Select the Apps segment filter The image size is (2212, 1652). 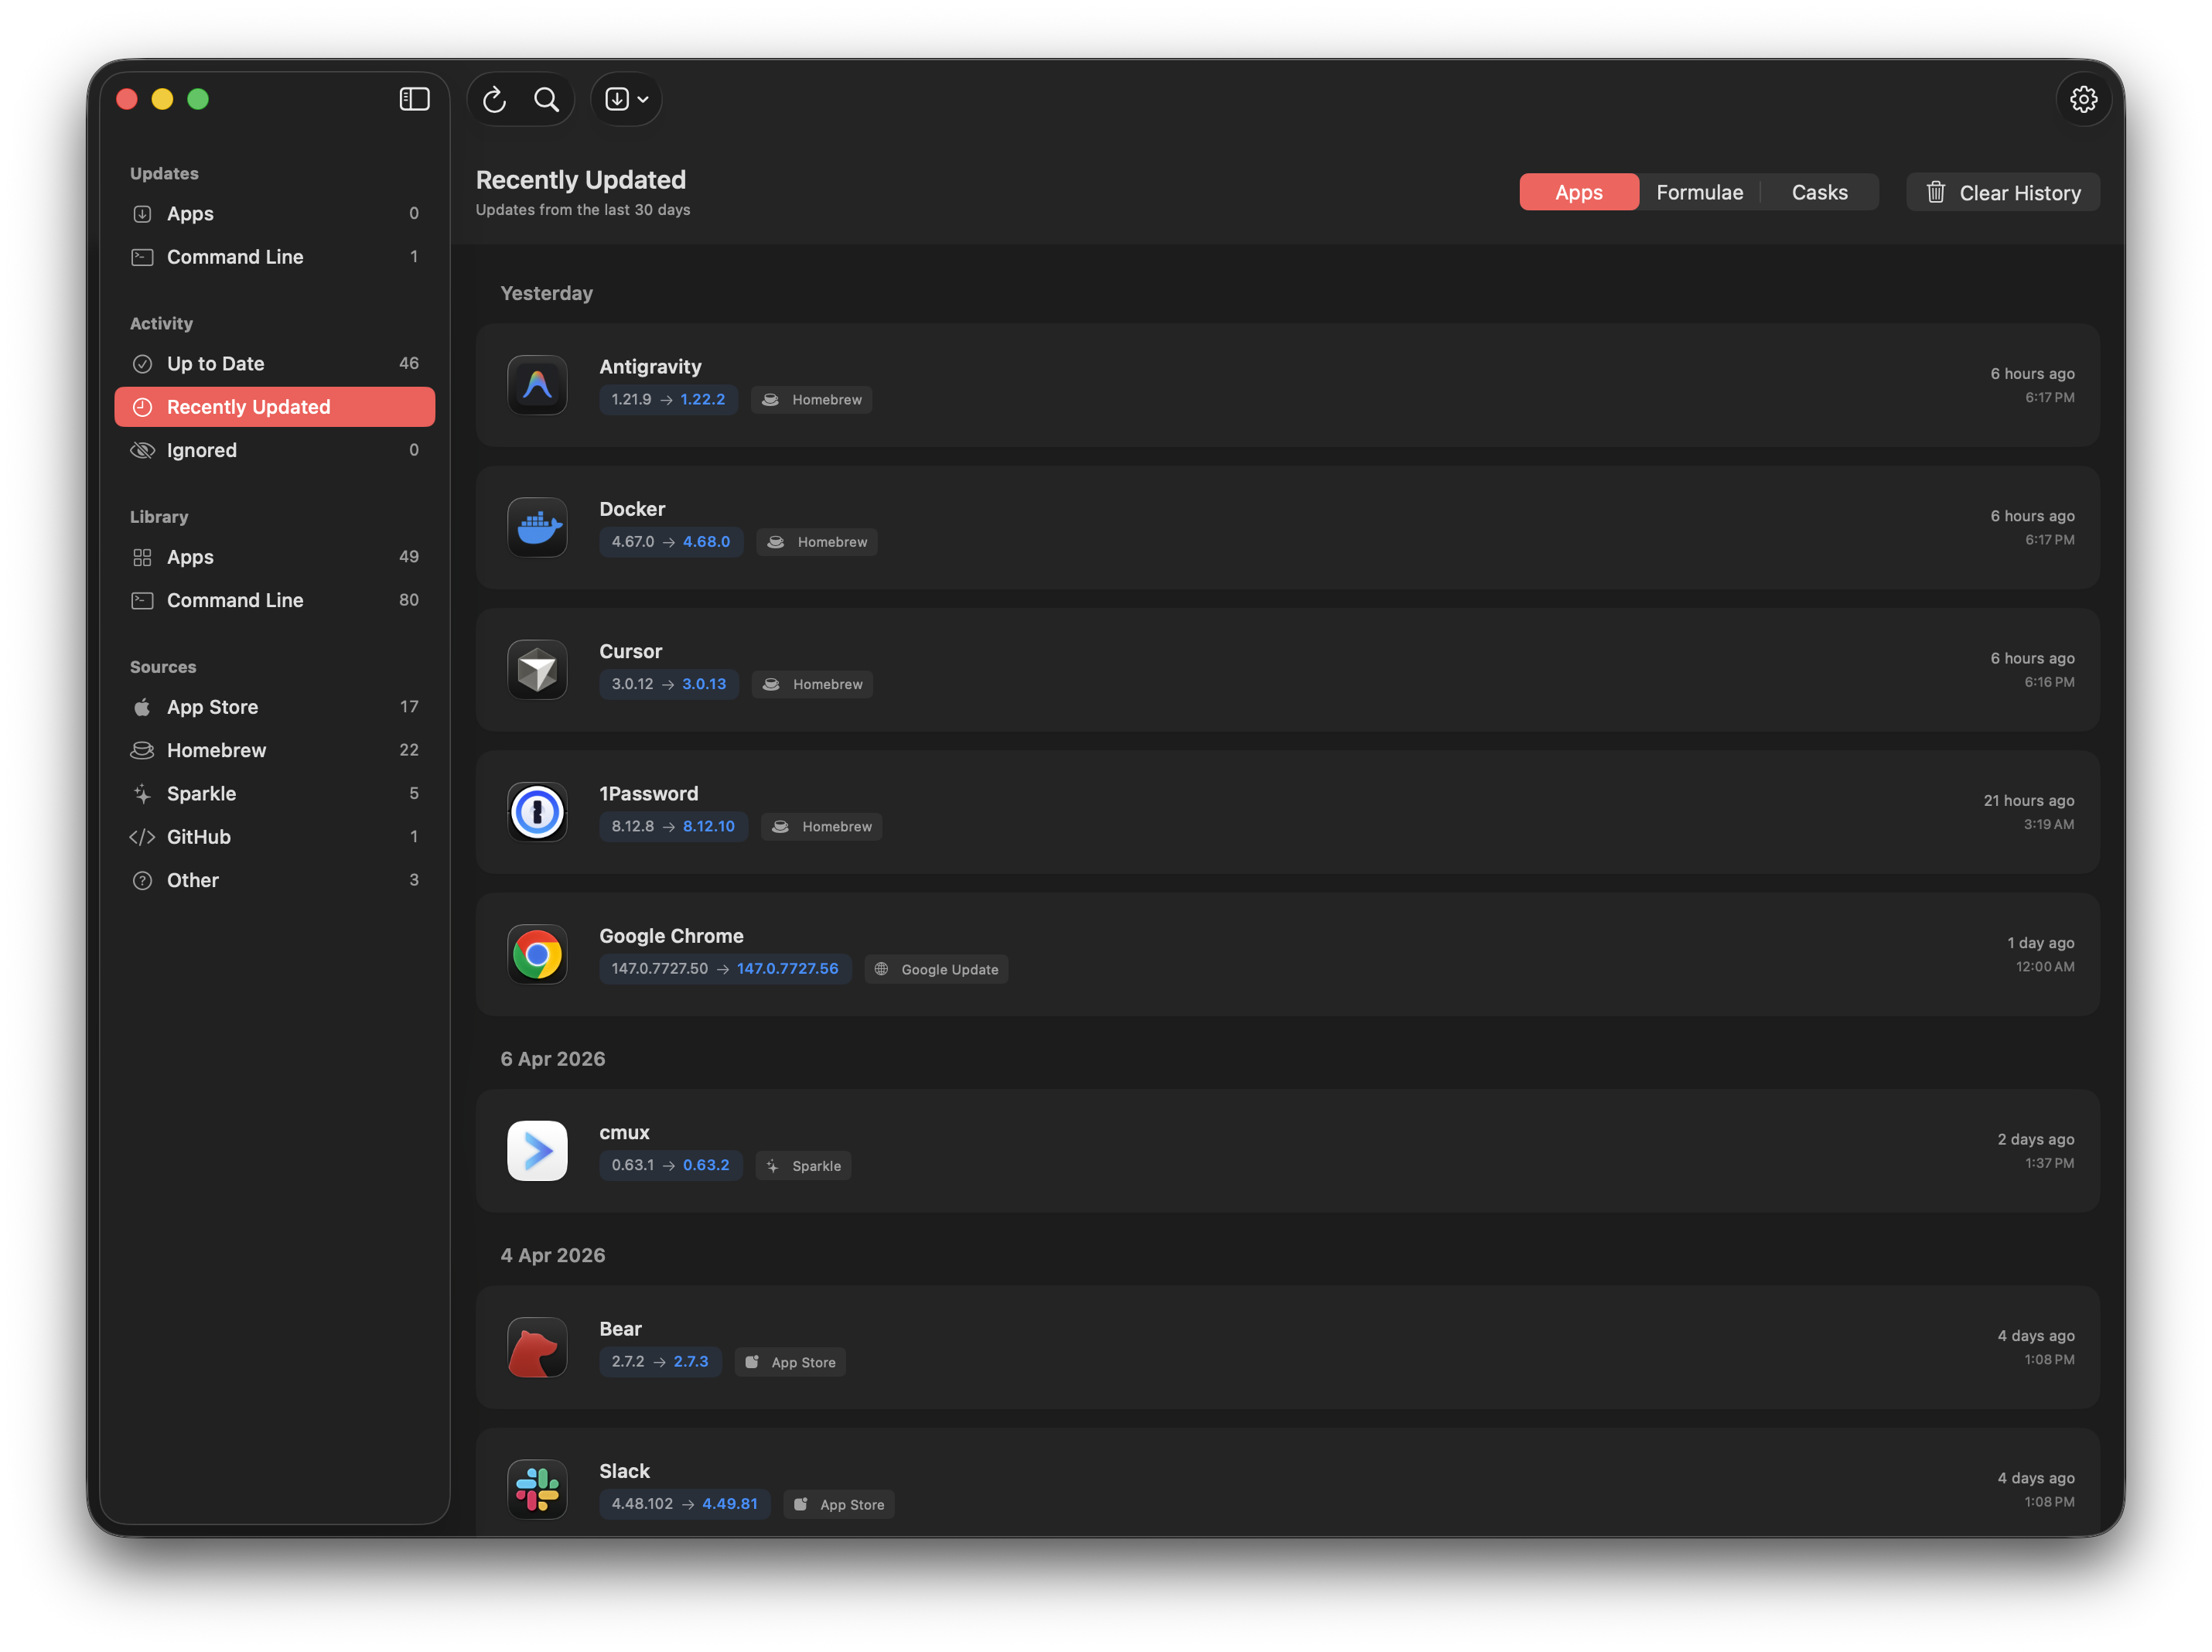click(1578, 192)
